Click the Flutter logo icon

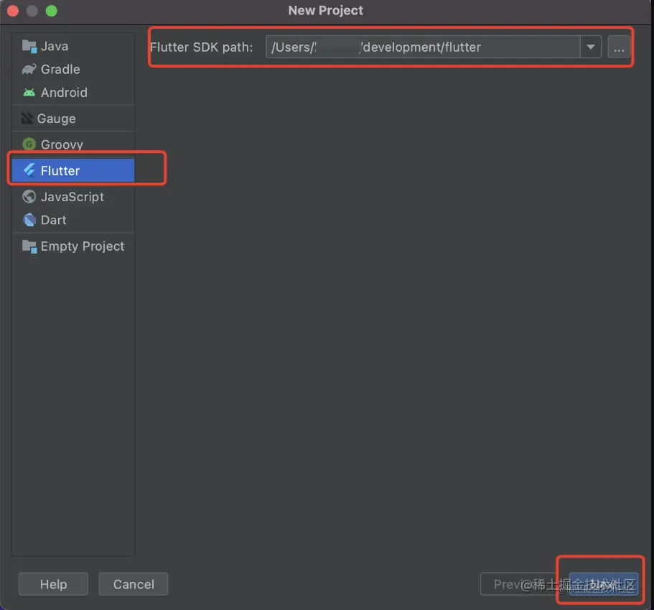[29, 170]
